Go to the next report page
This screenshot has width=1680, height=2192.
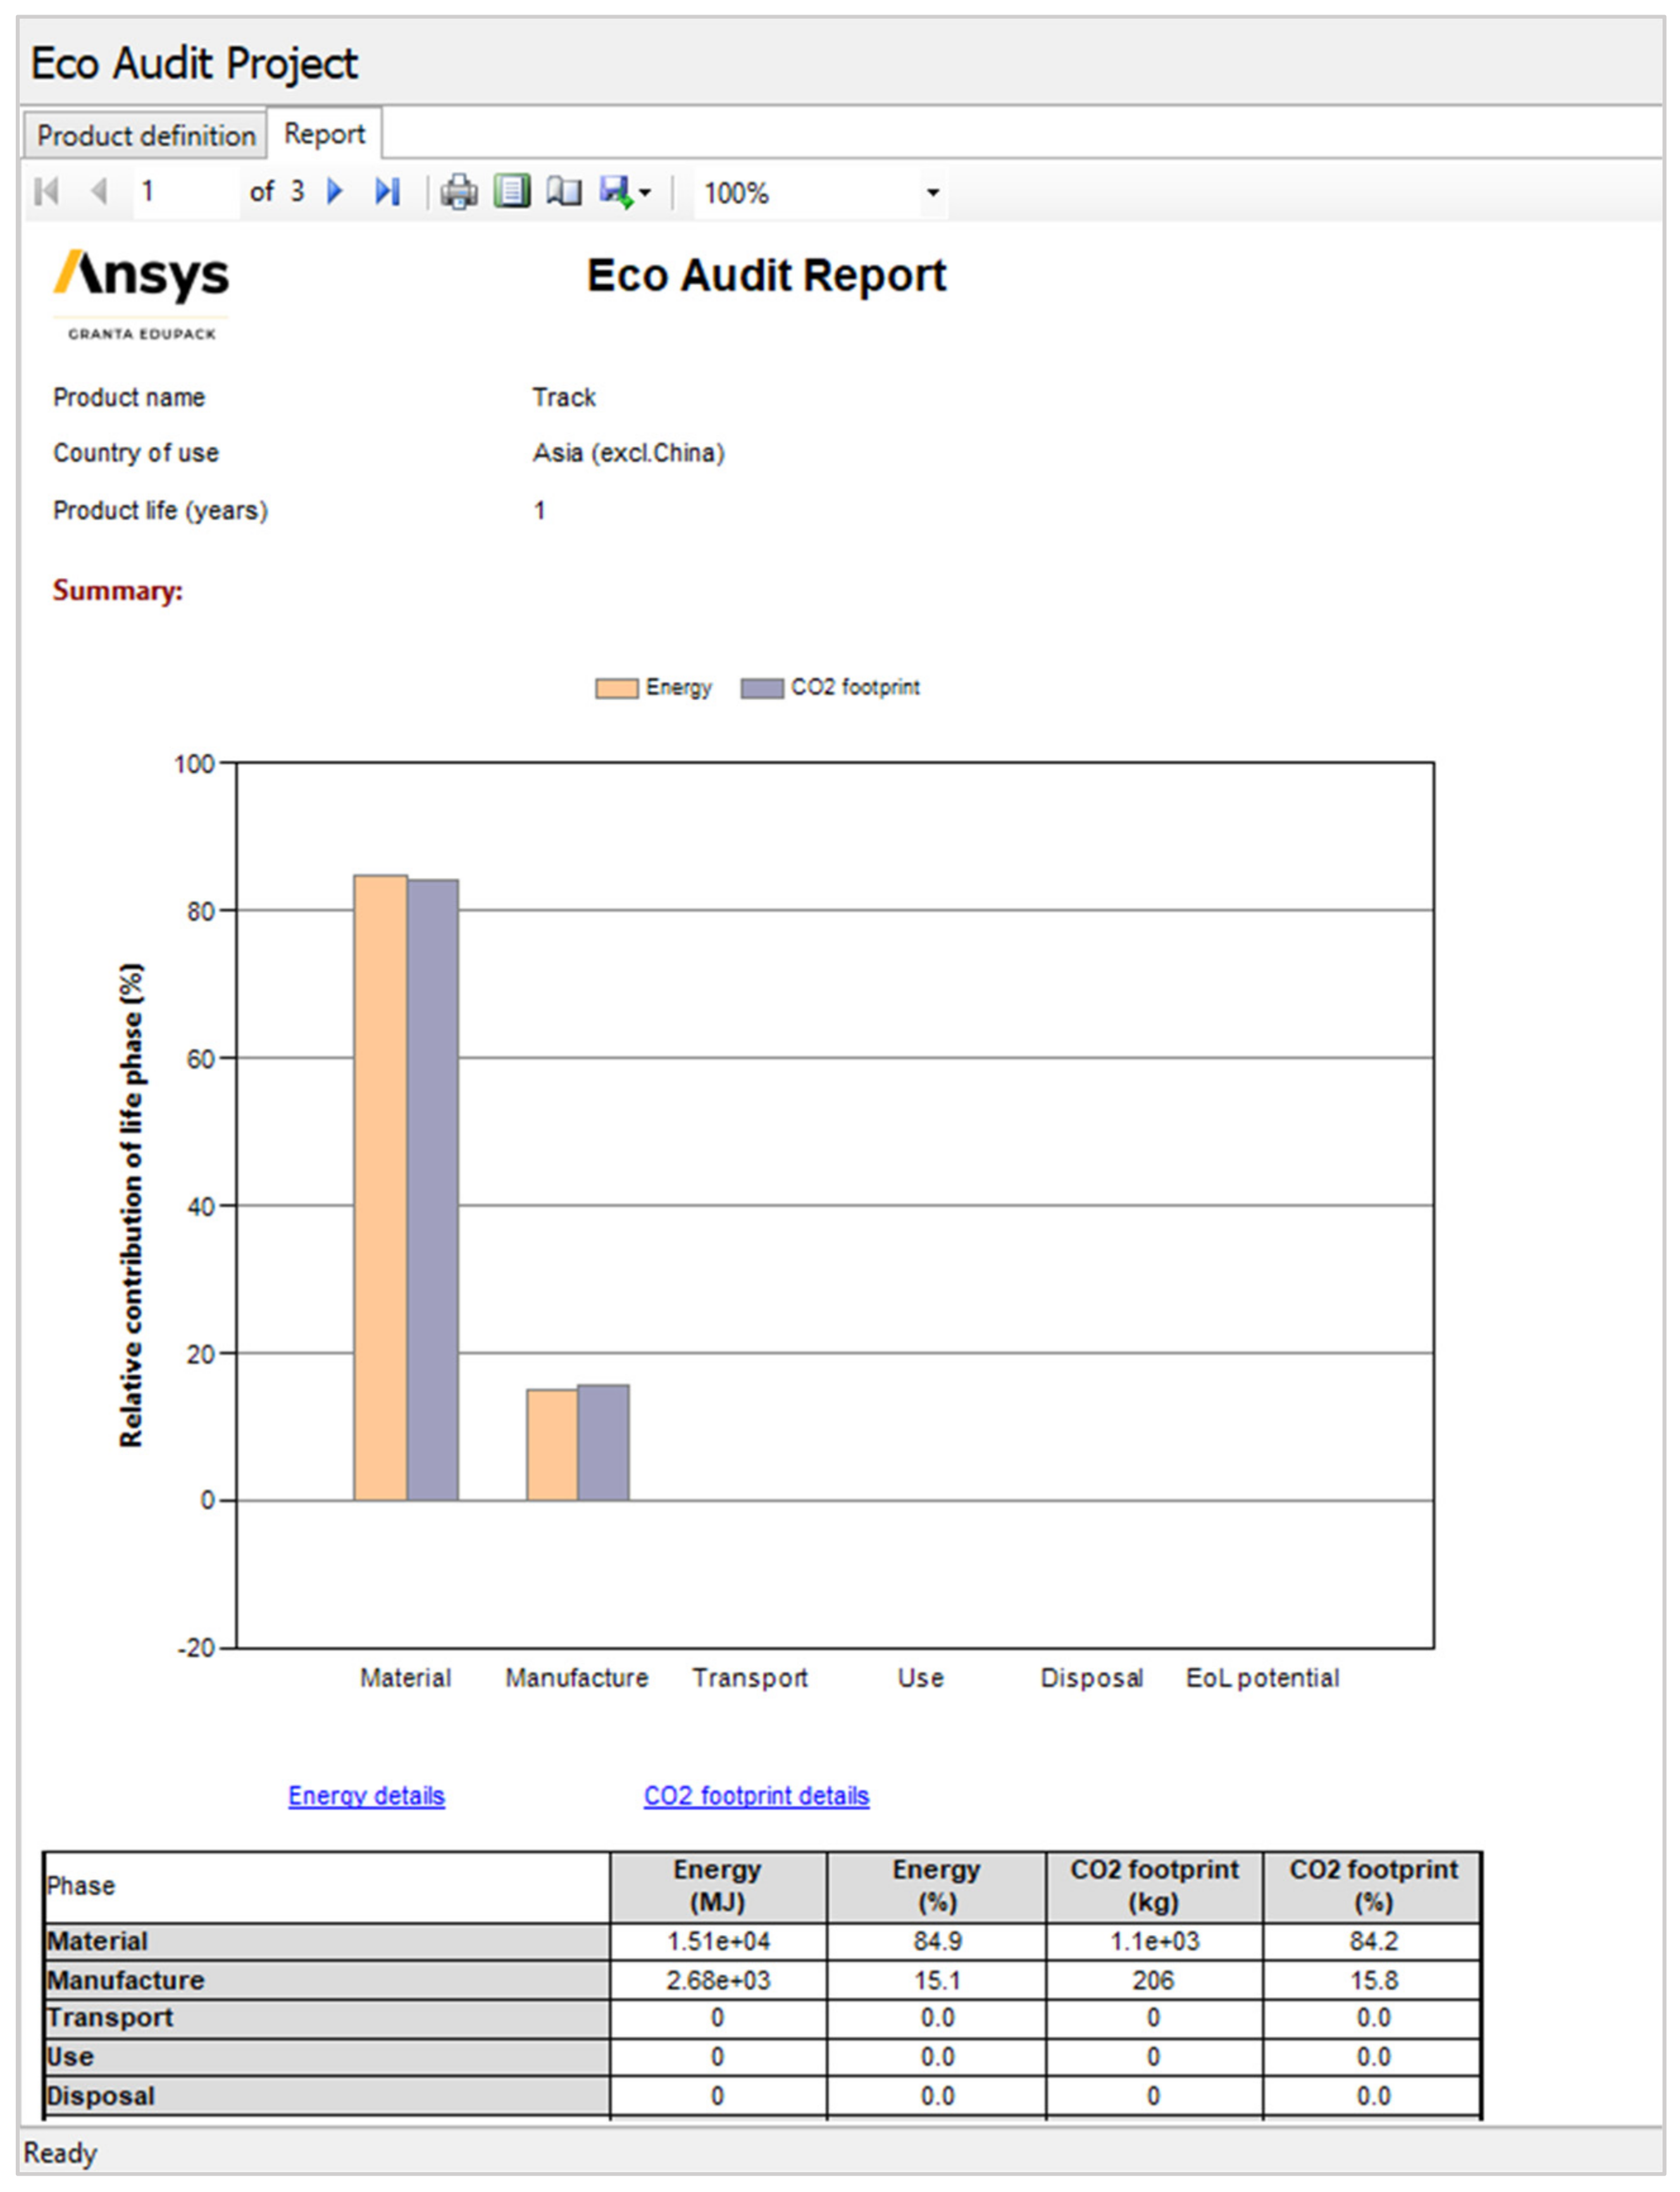tap(336, 191)
